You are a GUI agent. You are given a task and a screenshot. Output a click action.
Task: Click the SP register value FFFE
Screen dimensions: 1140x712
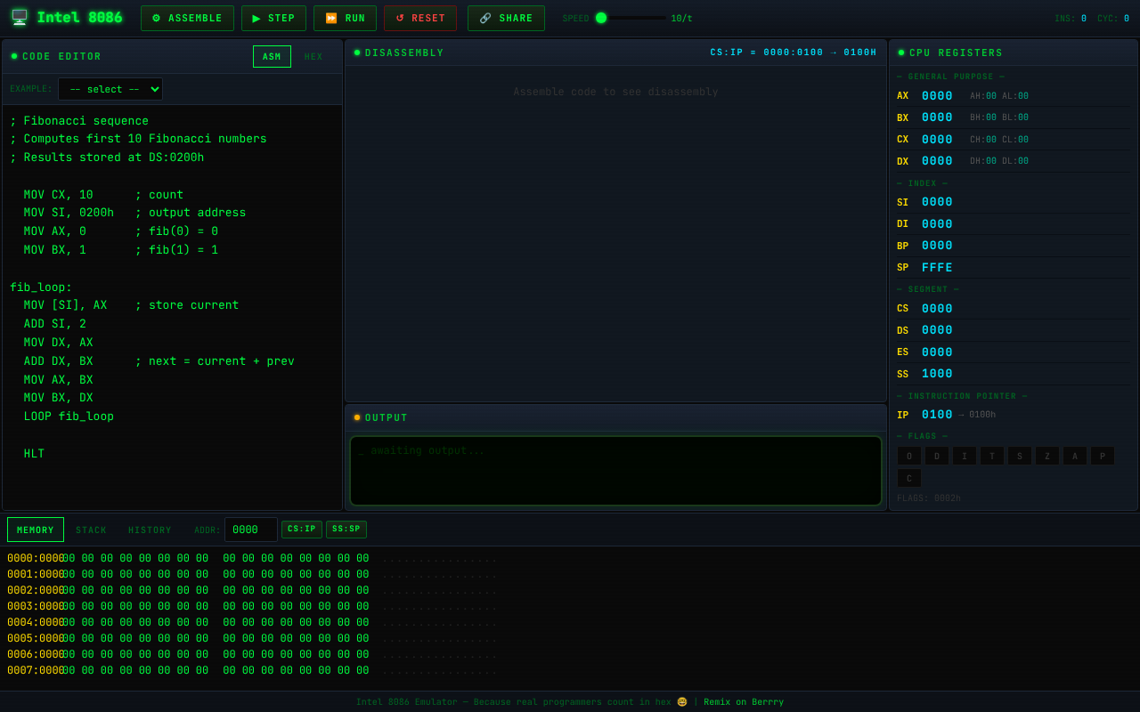click(x=937, y=268)
